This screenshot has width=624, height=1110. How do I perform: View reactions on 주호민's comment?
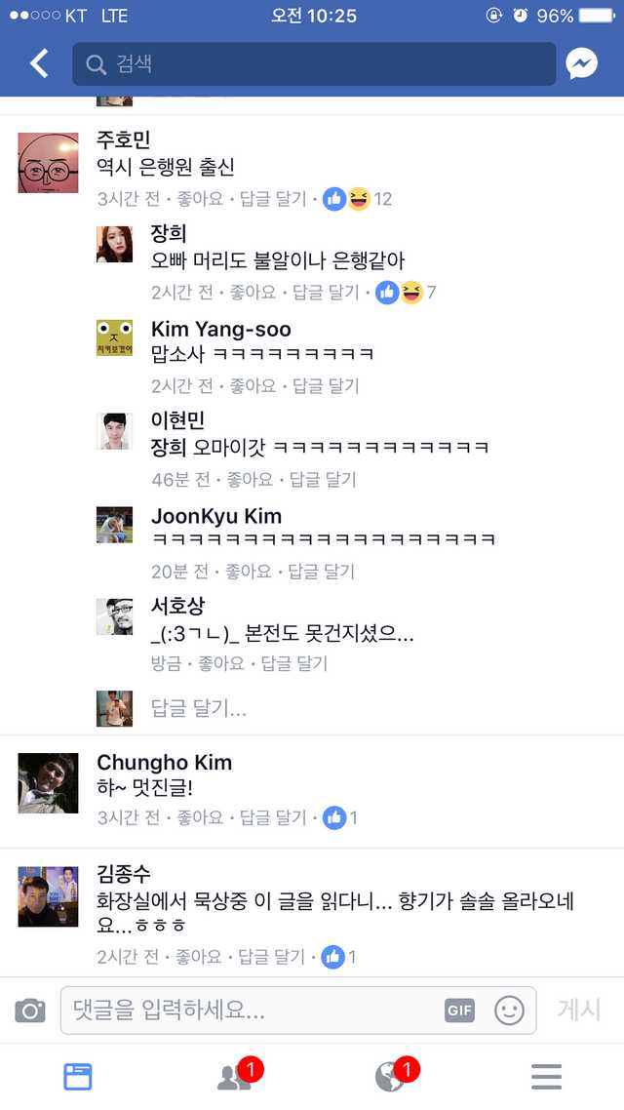(357, 199)
